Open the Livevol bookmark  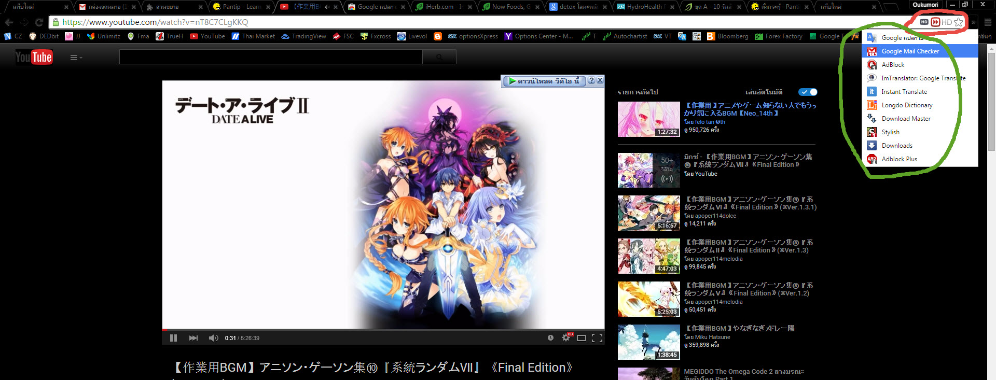point(412,36)
